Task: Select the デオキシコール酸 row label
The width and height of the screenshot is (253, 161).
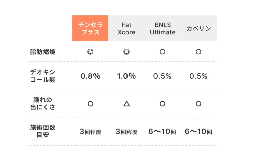Action: click(x=43, y=76)
